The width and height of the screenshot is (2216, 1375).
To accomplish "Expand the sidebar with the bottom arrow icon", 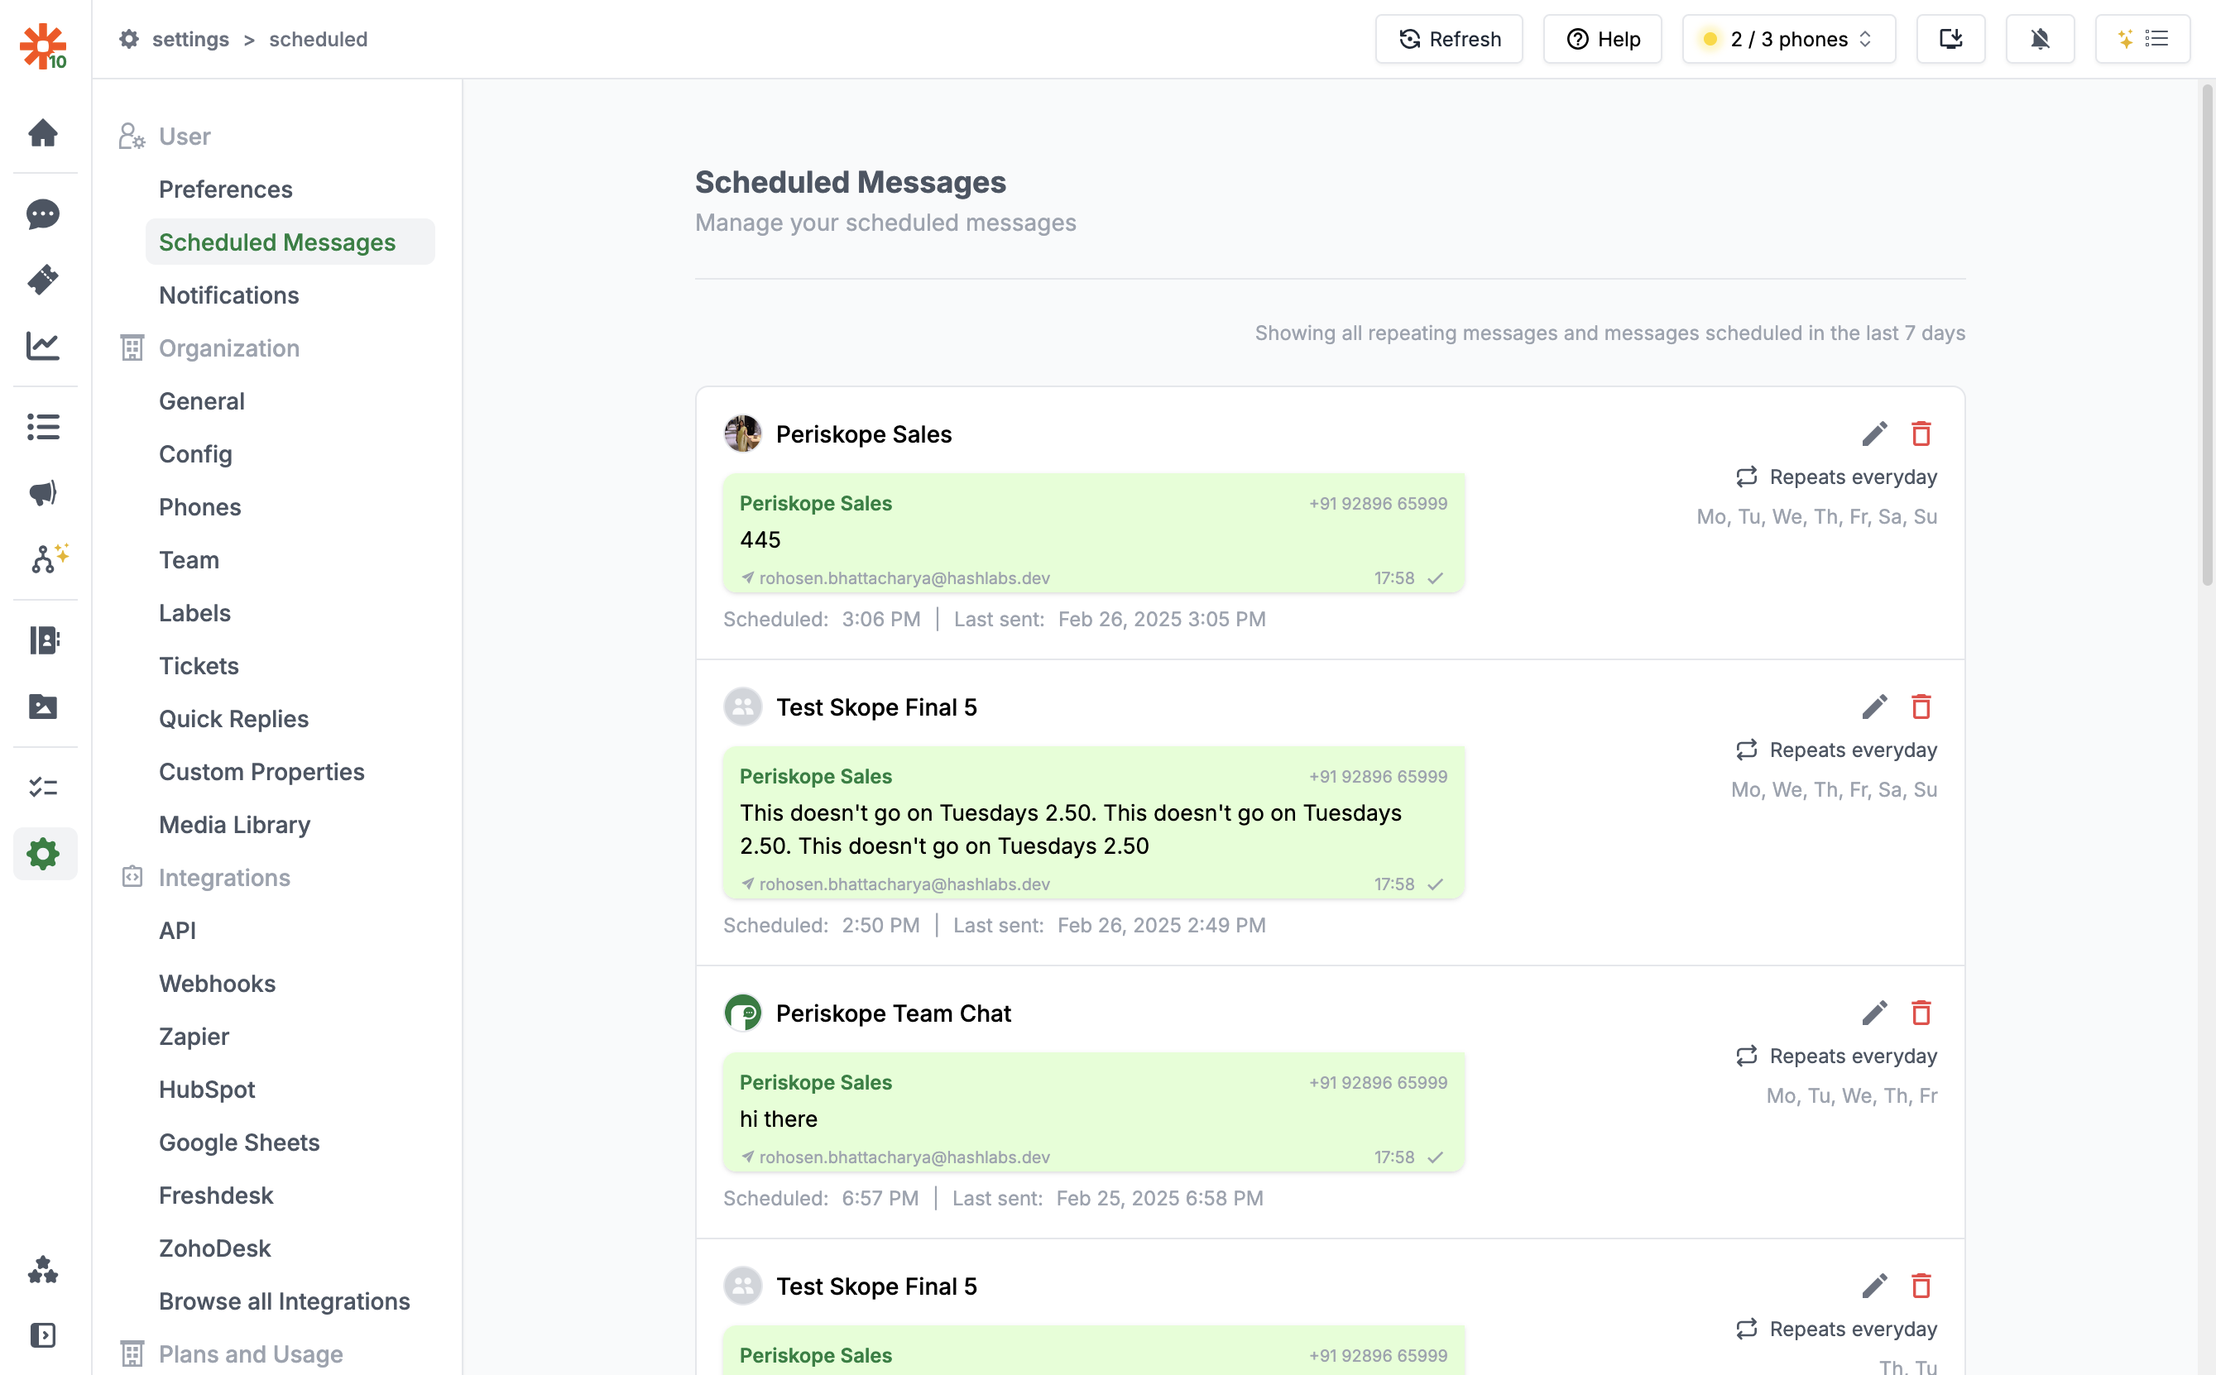I will tap(43, 1335).
